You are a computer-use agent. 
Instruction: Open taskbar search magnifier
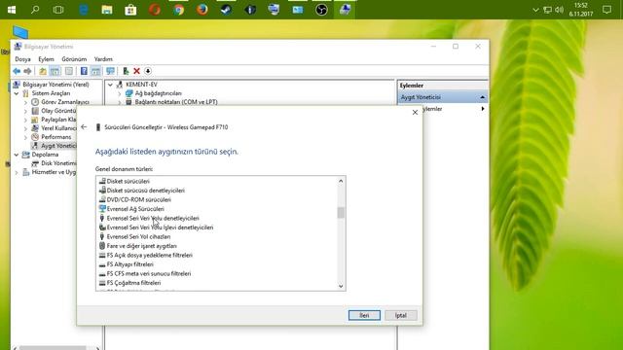tap(35, 10)
